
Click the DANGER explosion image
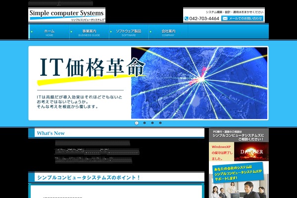251,151
